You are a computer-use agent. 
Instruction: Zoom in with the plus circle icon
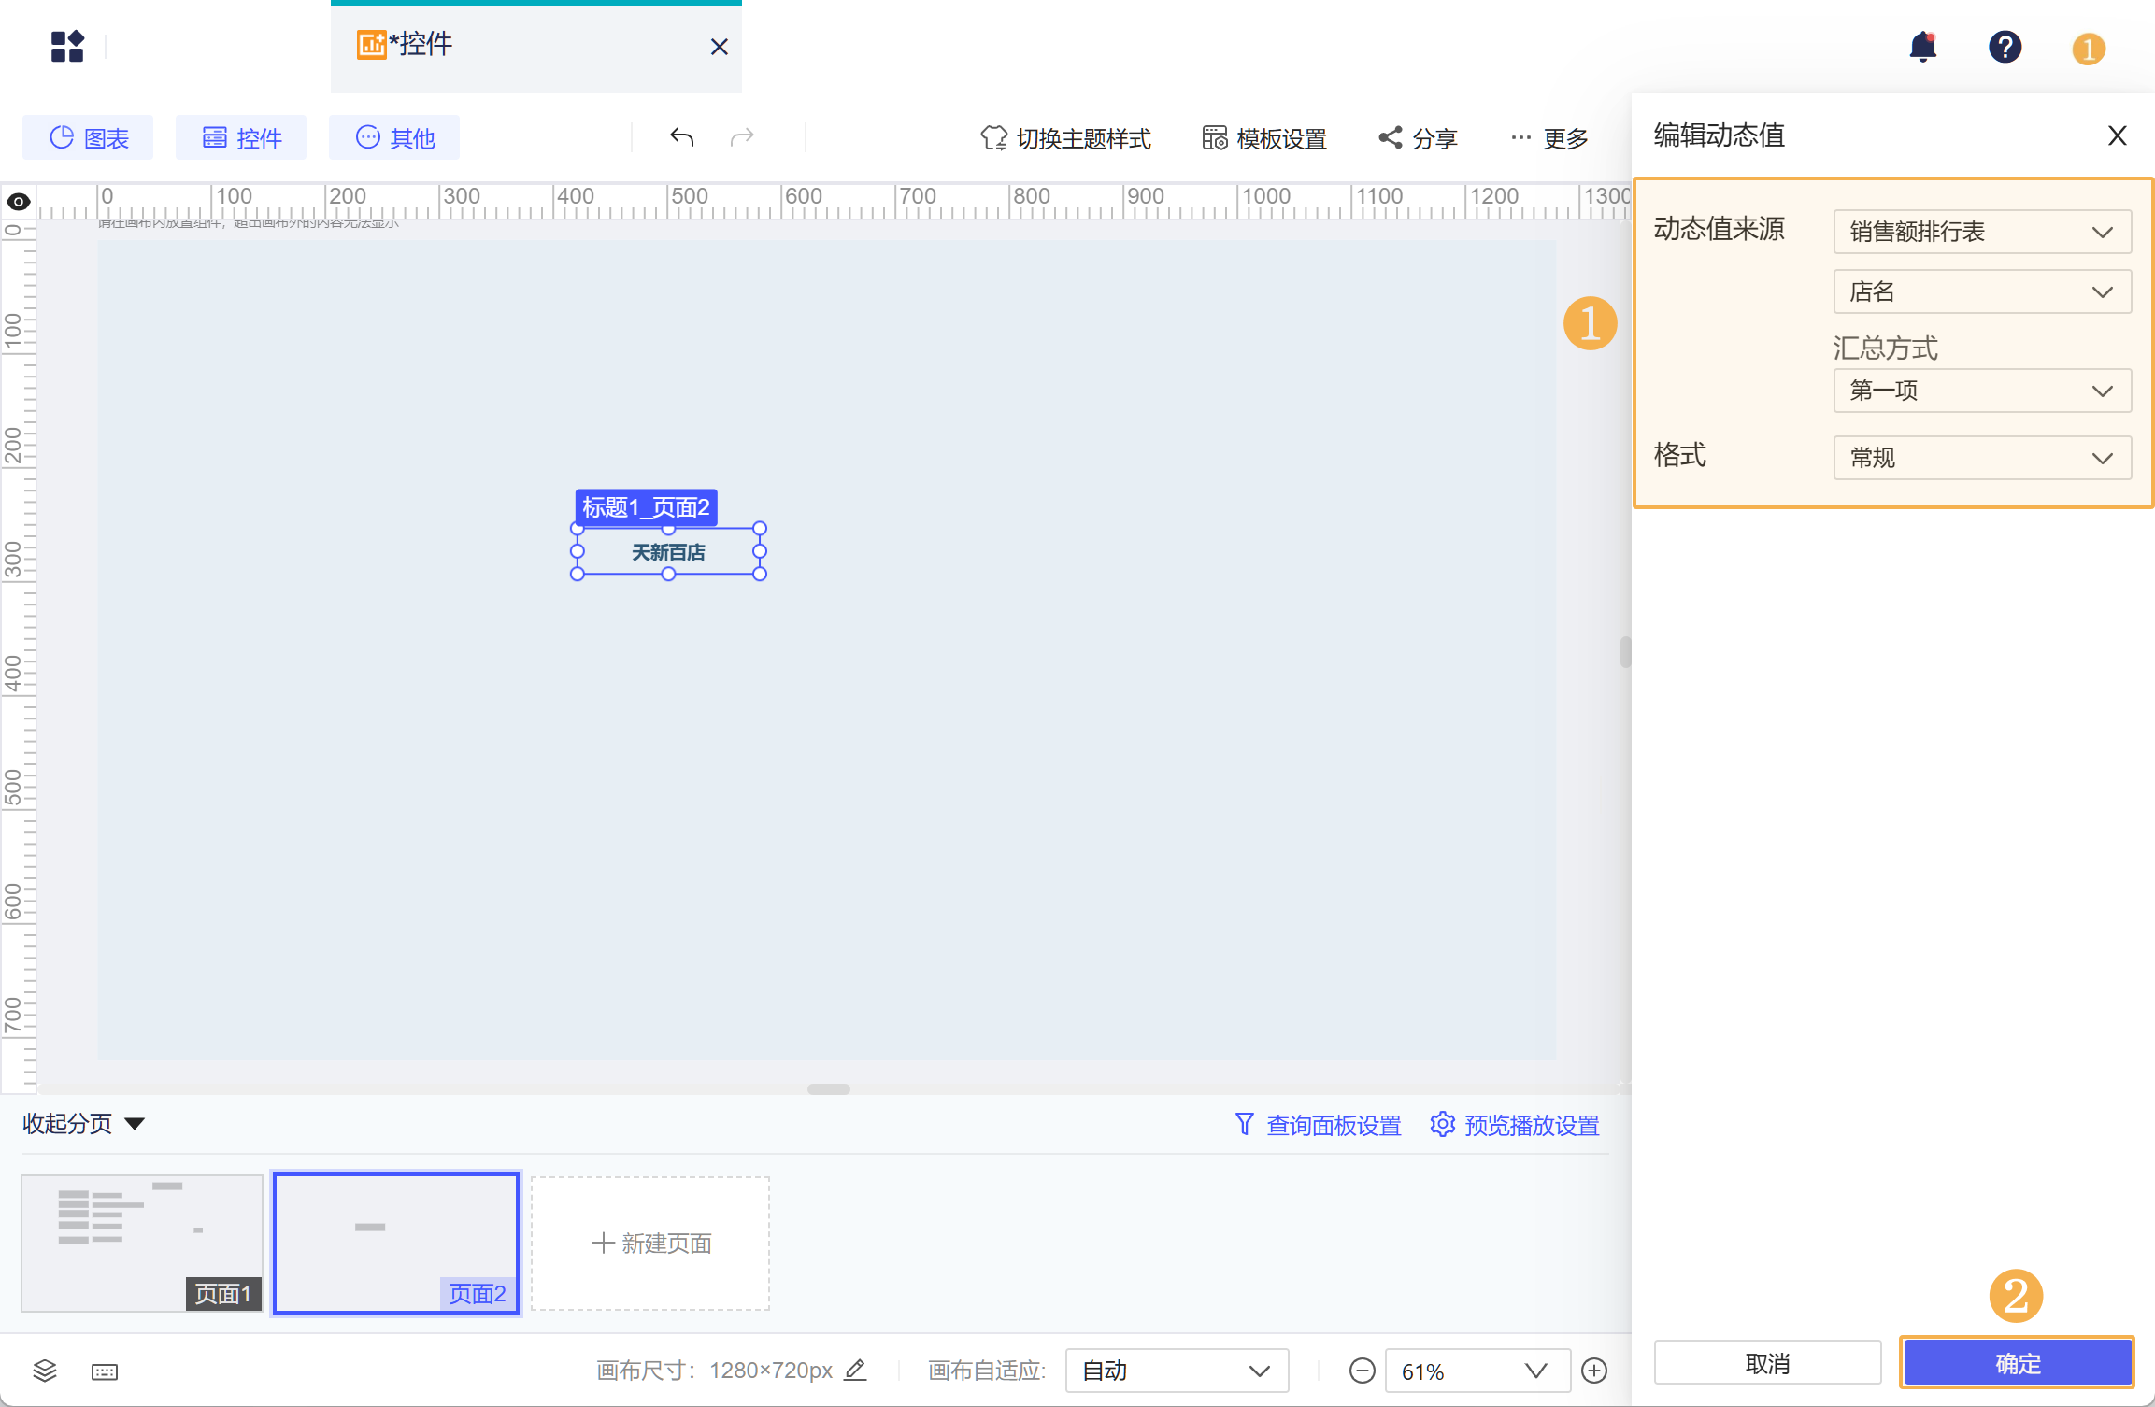pos(1594,1371)
